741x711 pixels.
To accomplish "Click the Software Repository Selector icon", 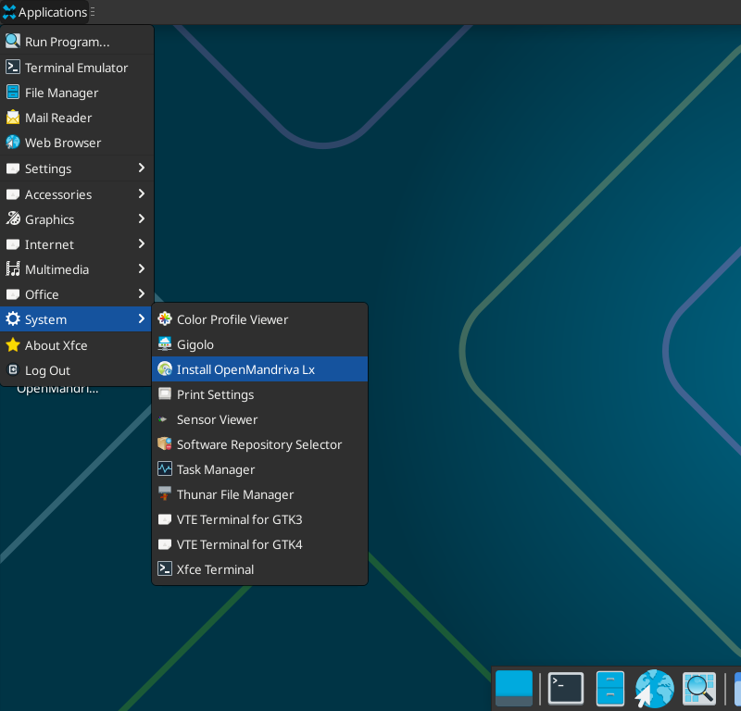I will click(165, 444).
